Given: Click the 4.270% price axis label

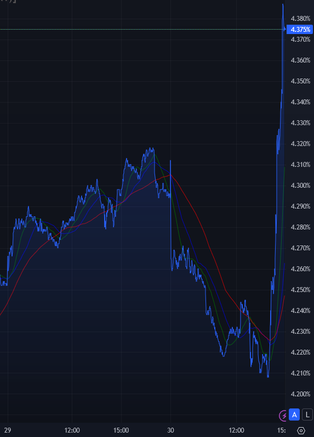Looking at the screenshot, I should pos(300,248).
